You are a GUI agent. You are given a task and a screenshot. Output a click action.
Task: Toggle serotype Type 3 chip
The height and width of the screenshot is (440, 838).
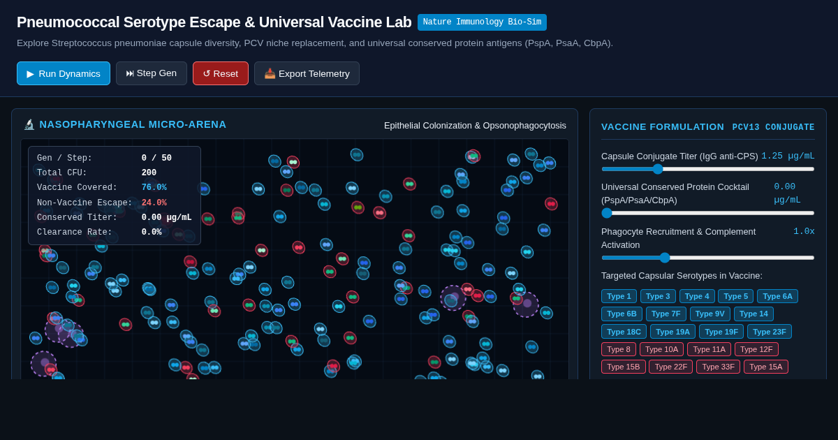(x=658, y=296)
